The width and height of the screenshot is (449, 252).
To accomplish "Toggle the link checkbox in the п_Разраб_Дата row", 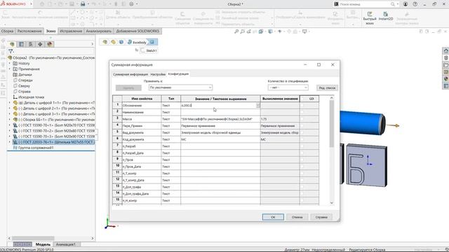I will (302, 153).
